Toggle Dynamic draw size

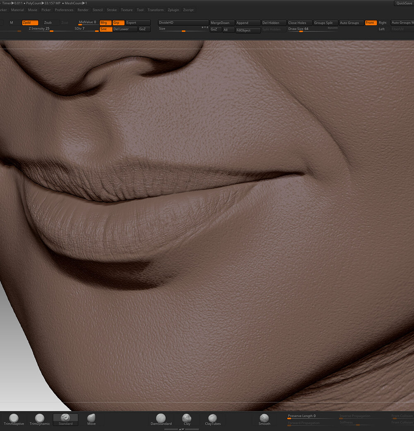click(x=332, y=28)
